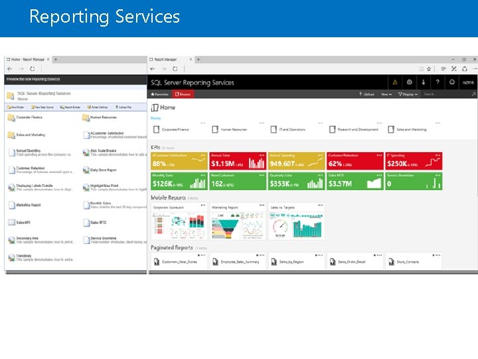Click Customers_Near_Stores paginated report icon

pos(157,262)
